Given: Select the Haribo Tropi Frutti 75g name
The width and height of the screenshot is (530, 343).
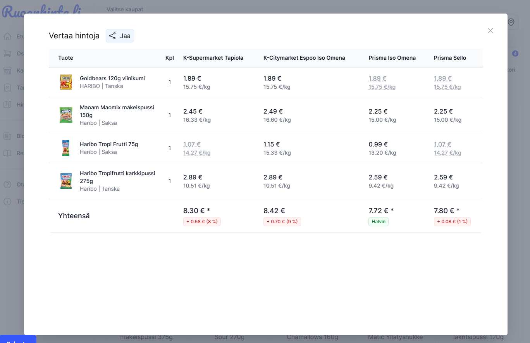Looking at the screenshot, I should pyautogui.click(x=109, y=144).
